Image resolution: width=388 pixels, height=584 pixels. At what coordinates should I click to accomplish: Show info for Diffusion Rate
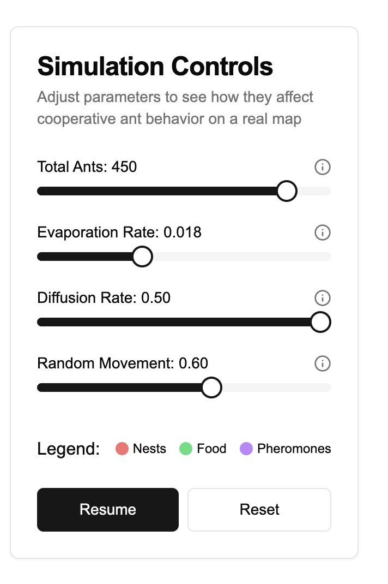click(322, 298)
